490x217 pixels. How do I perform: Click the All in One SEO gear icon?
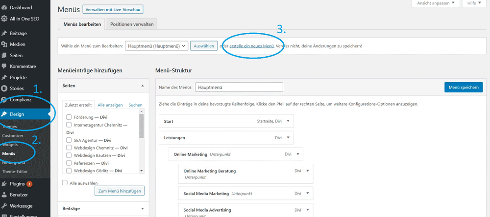(x=4, y=19)
